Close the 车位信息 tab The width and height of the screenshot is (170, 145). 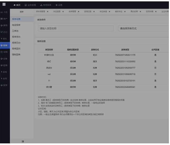point(63,12)
